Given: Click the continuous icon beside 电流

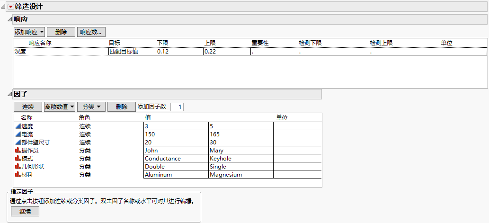Looking at the screenshot, I should (18, 134).
